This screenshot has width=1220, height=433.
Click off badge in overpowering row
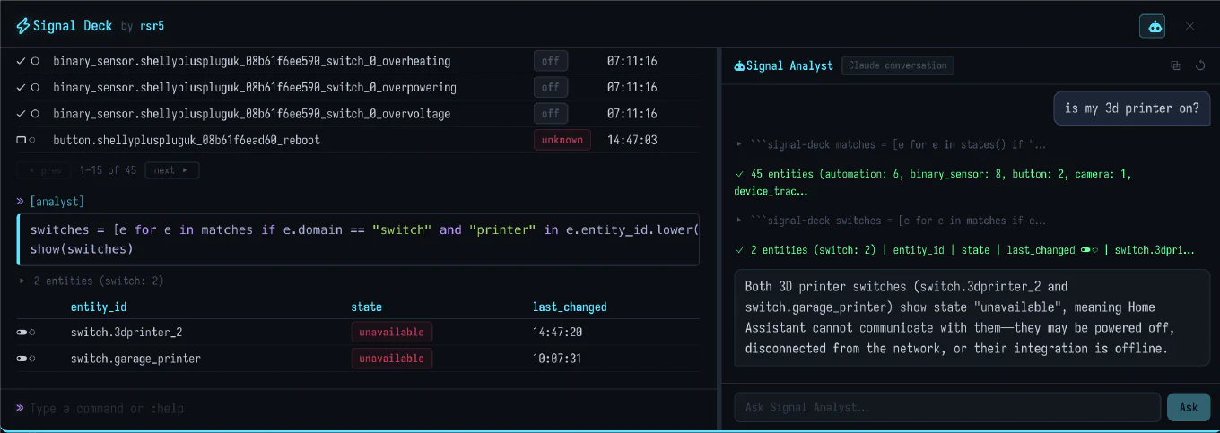point(550,87)
